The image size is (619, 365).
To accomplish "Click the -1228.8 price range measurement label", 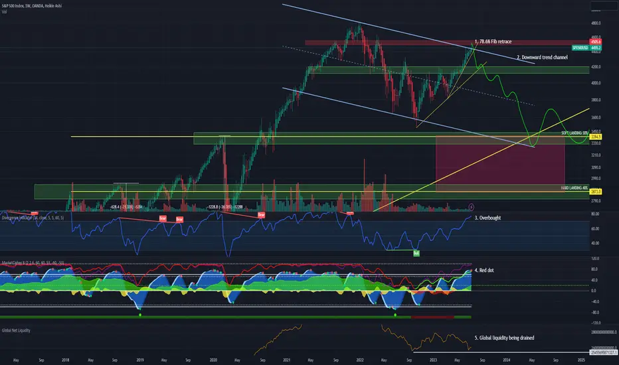I will click(x=224, y=207).
